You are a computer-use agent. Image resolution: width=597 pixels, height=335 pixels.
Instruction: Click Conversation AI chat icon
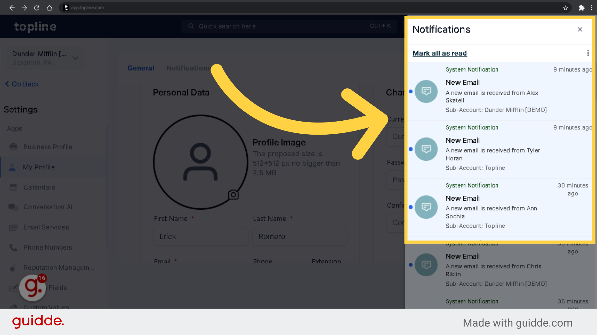13,207
